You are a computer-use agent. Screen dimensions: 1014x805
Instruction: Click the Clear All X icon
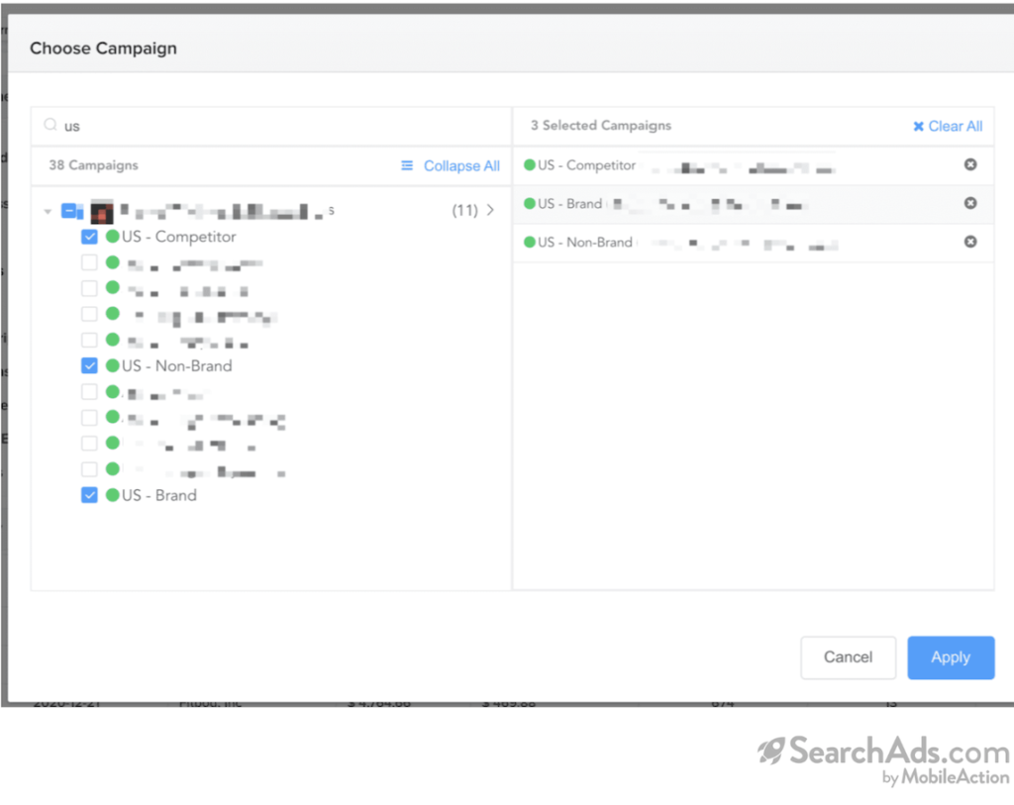click(918, 126)
